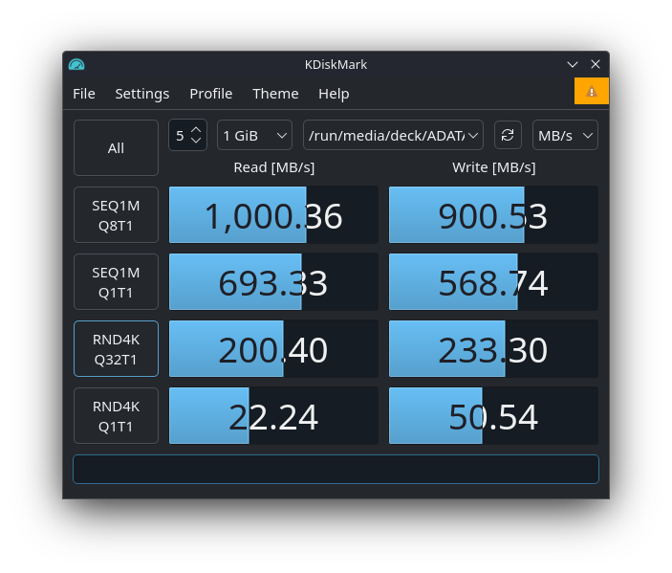Open the Settings menu
Screen dimensions: 672x573
(141, 94)
